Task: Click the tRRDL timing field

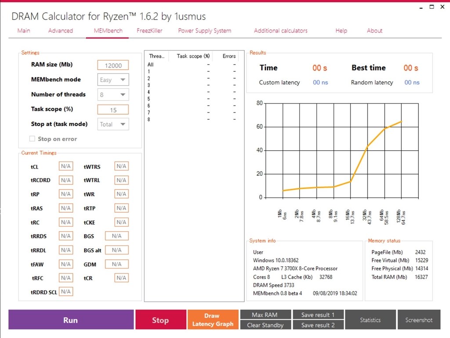Action: tap(66, 250)
